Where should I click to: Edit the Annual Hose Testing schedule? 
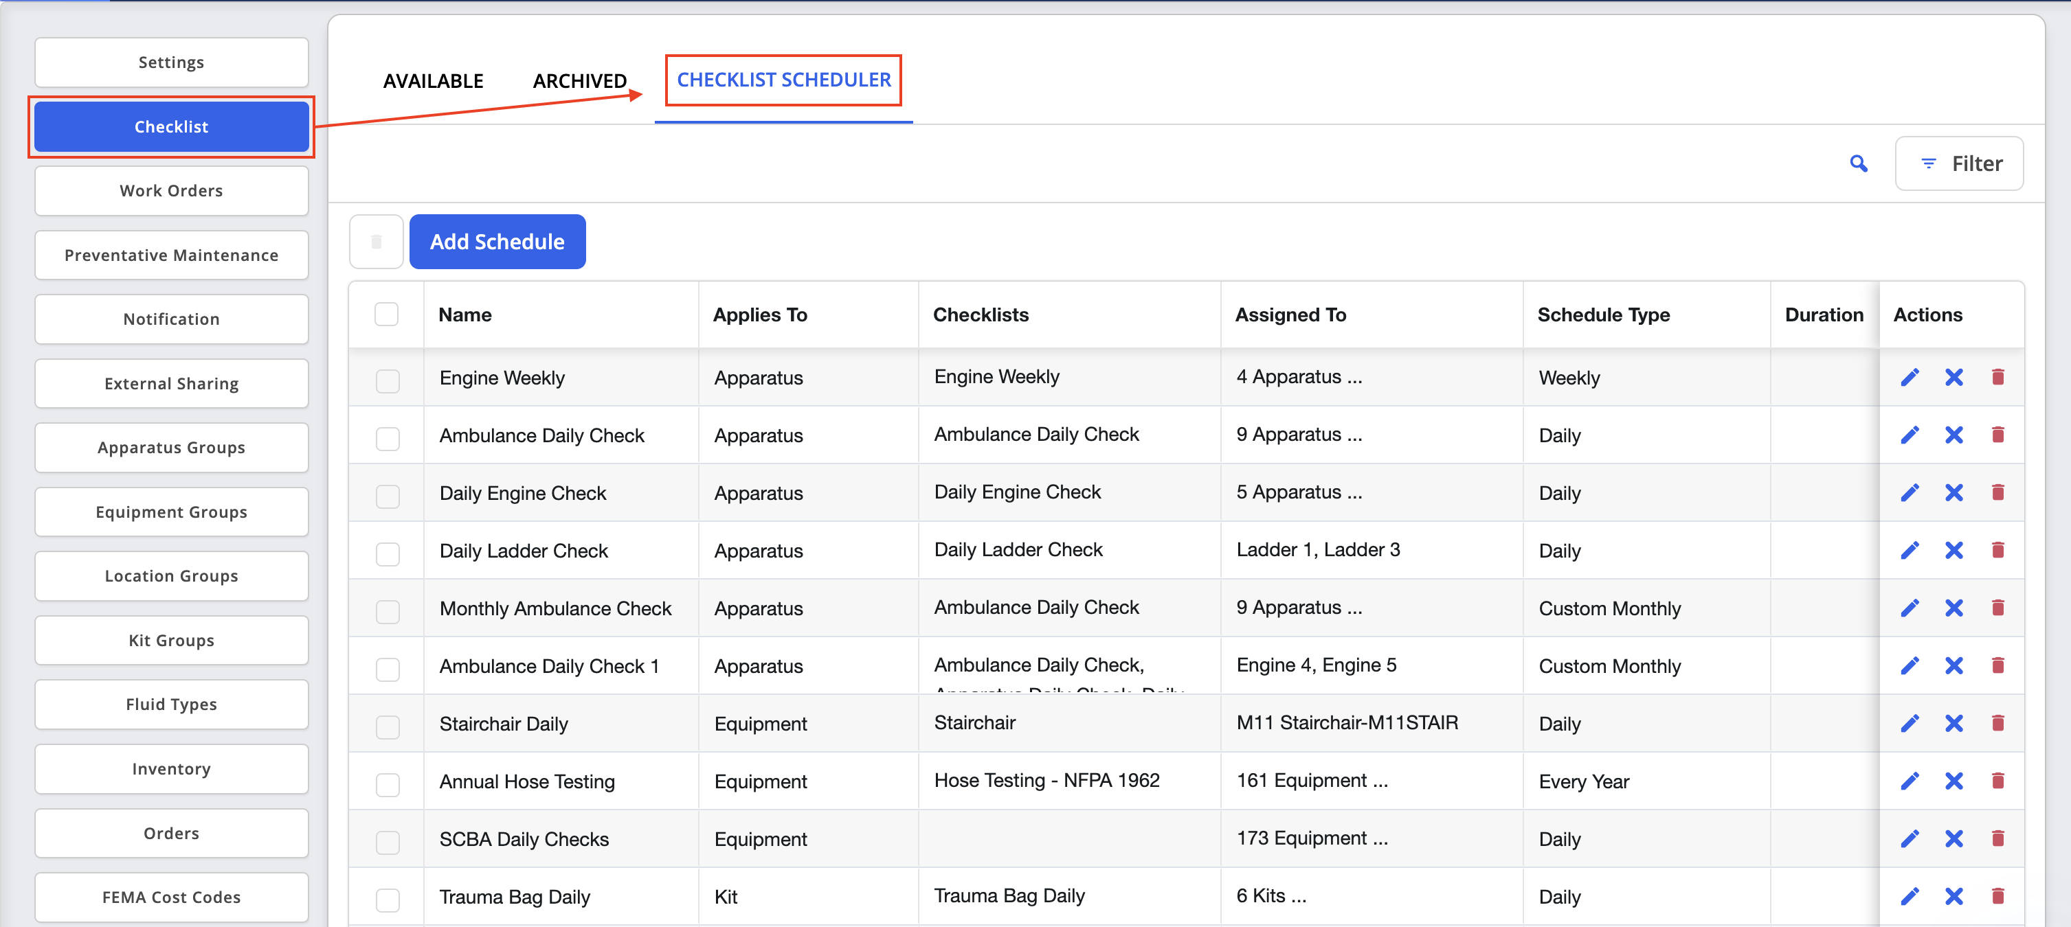point(1910,782)
